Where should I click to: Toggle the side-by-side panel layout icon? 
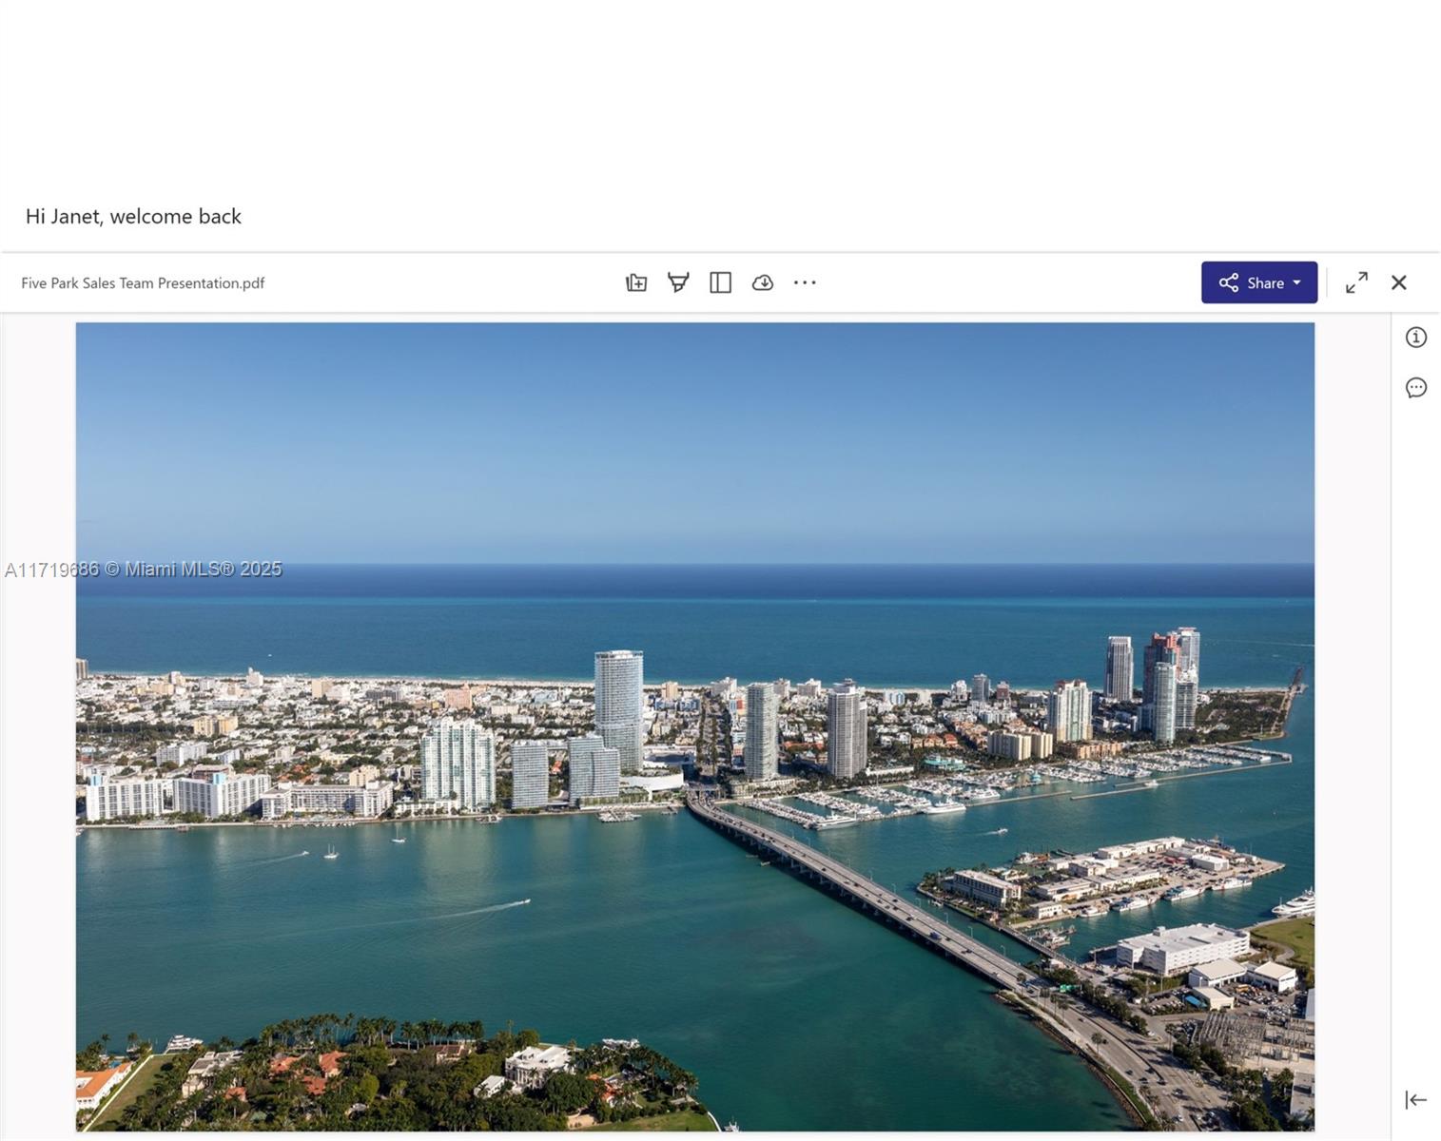pyautogui.click(x=720, y=282)
